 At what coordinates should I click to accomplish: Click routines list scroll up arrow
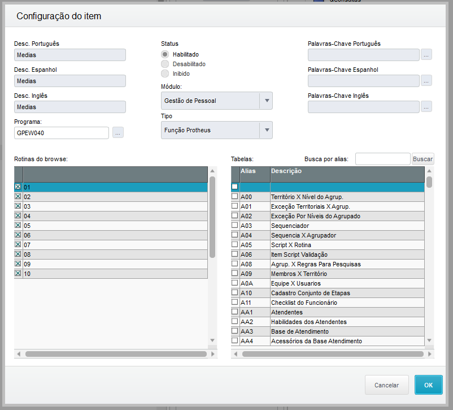click(212, 171)
